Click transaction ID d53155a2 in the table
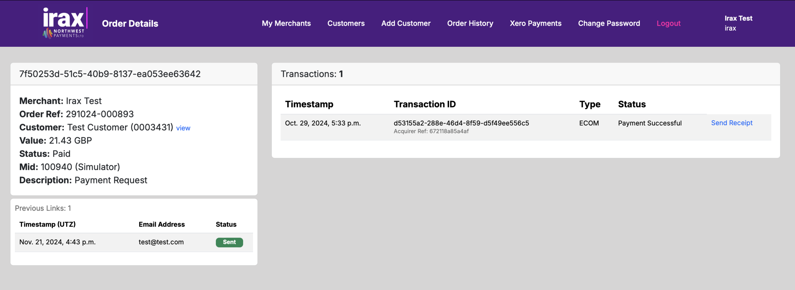The width and height of the screenshot is (795, 290). click(x=461, y=123)
